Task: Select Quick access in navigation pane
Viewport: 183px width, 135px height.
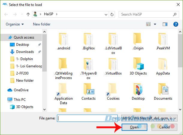Action: [x=24, y=37]
